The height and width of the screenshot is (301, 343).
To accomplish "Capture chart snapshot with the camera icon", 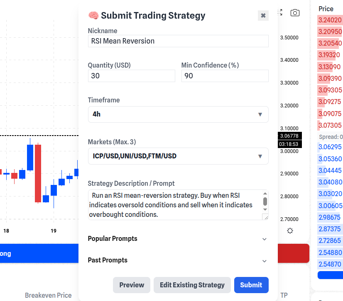I will tap(295, 13).
